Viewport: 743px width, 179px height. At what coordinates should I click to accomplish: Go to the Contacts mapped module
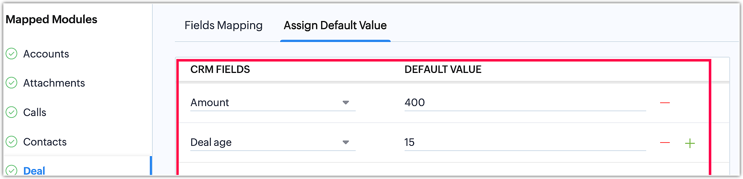click(x=45, y=142)
